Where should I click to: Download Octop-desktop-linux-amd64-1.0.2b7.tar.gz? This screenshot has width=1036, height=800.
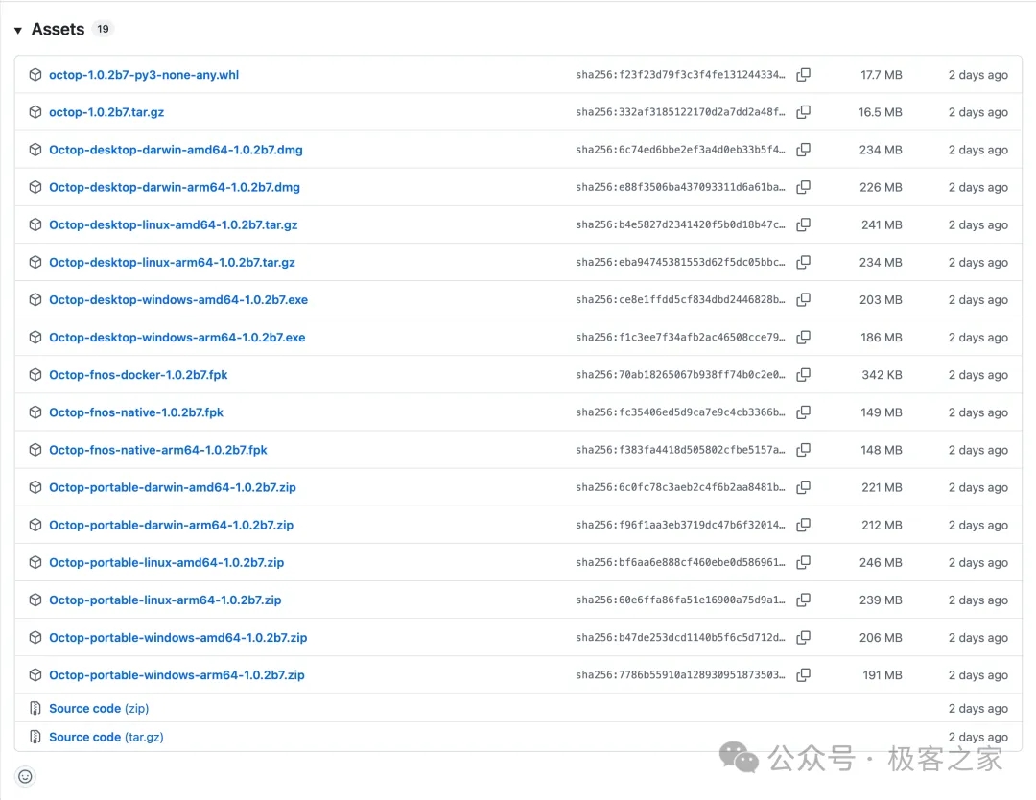pyautogui.click(x=173, y=224)
